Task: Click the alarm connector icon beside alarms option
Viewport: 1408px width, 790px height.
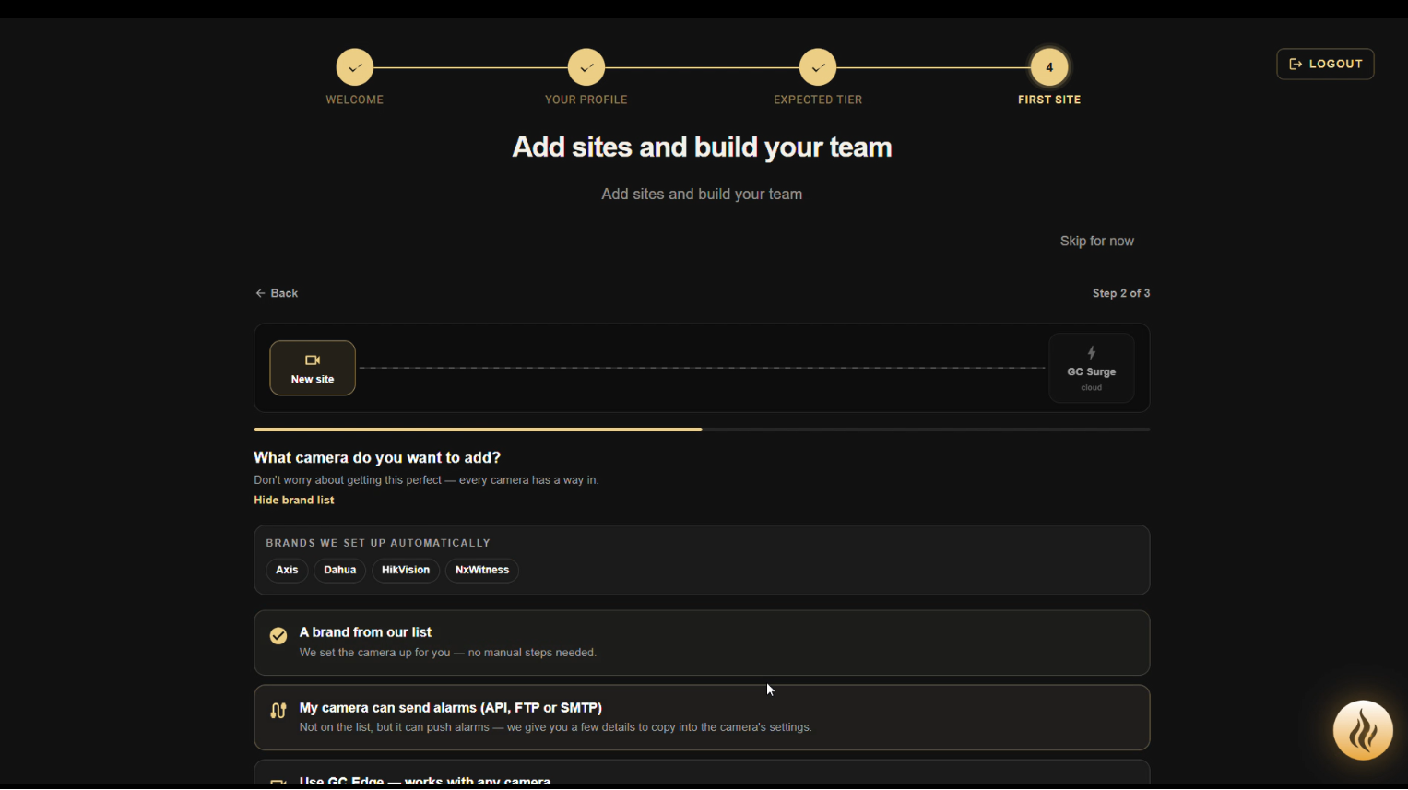Action: (278, 711)
